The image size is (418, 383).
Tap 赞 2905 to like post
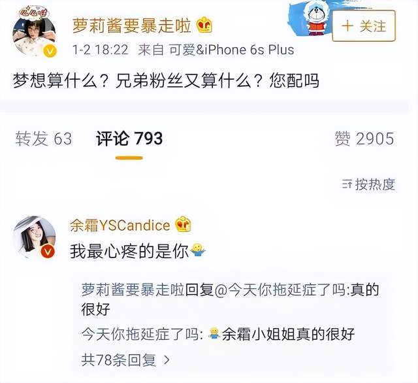pyautogui.click(x=364, y=139)
